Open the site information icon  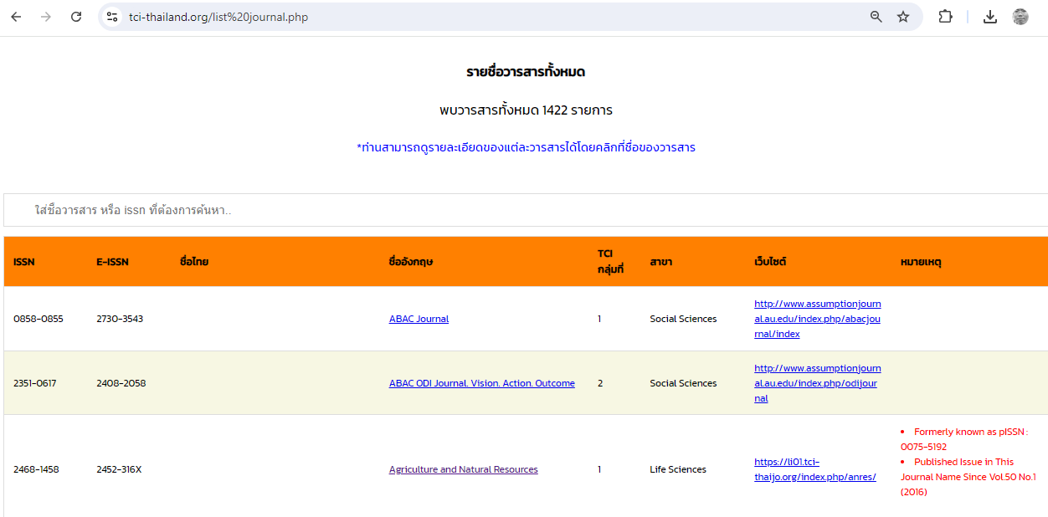[x=112, y=17]
